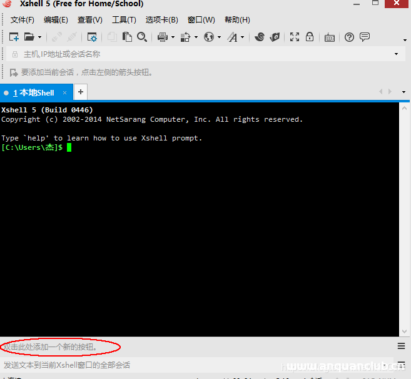
Task: Open the keyboard mapping icon
Action: click(x=330, y=37)
